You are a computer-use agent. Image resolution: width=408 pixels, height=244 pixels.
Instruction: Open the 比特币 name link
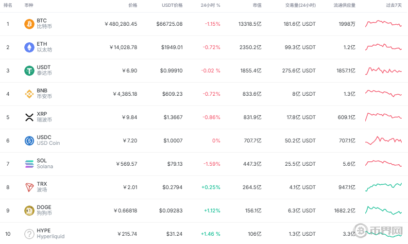click(x=44, y=27)
